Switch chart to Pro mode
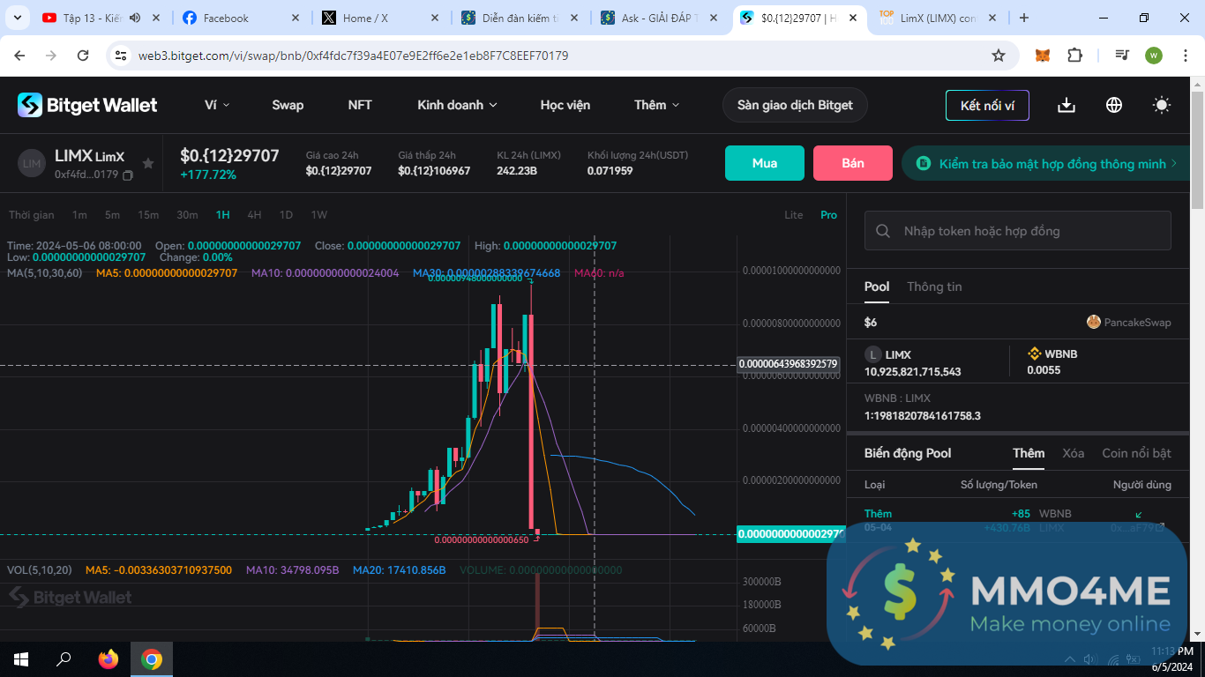Viewport: 1205px width, 677px height. (x=828, y=215)
